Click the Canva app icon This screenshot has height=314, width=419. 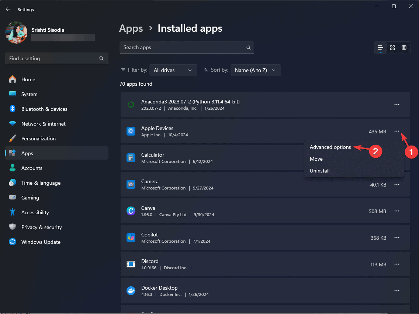[131, 211]
